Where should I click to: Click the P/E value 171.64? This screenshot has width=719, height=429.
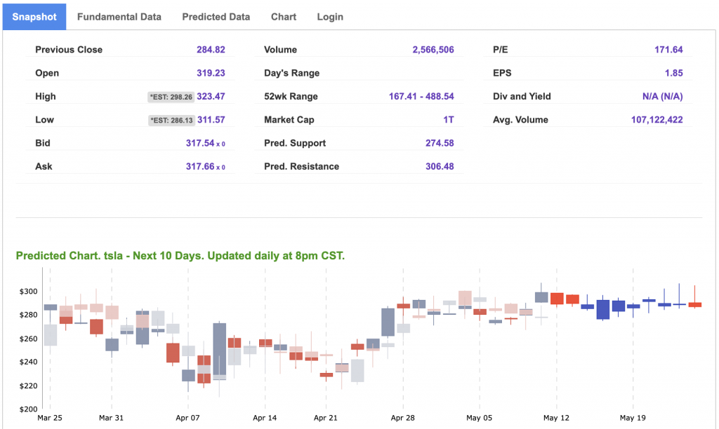(x=668, y=50)
